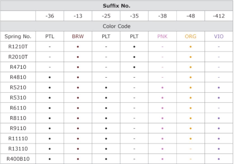Click the brown dot in R1210T row

[x=78, y=47]
